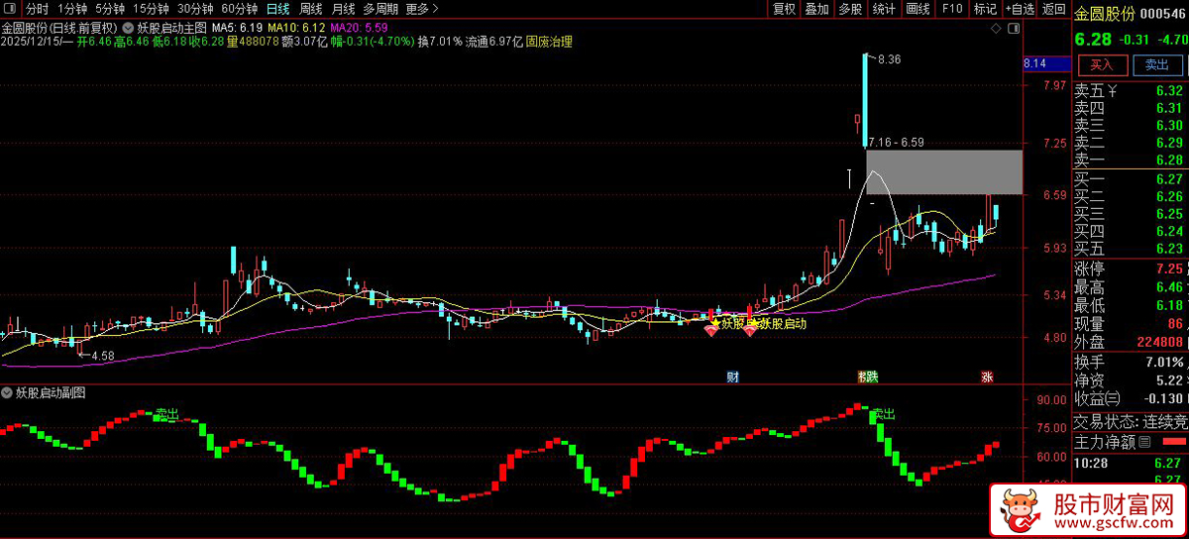Click stock code 000546
The width and height of the screenshot is (1189, 539).
click(1163, 14)
